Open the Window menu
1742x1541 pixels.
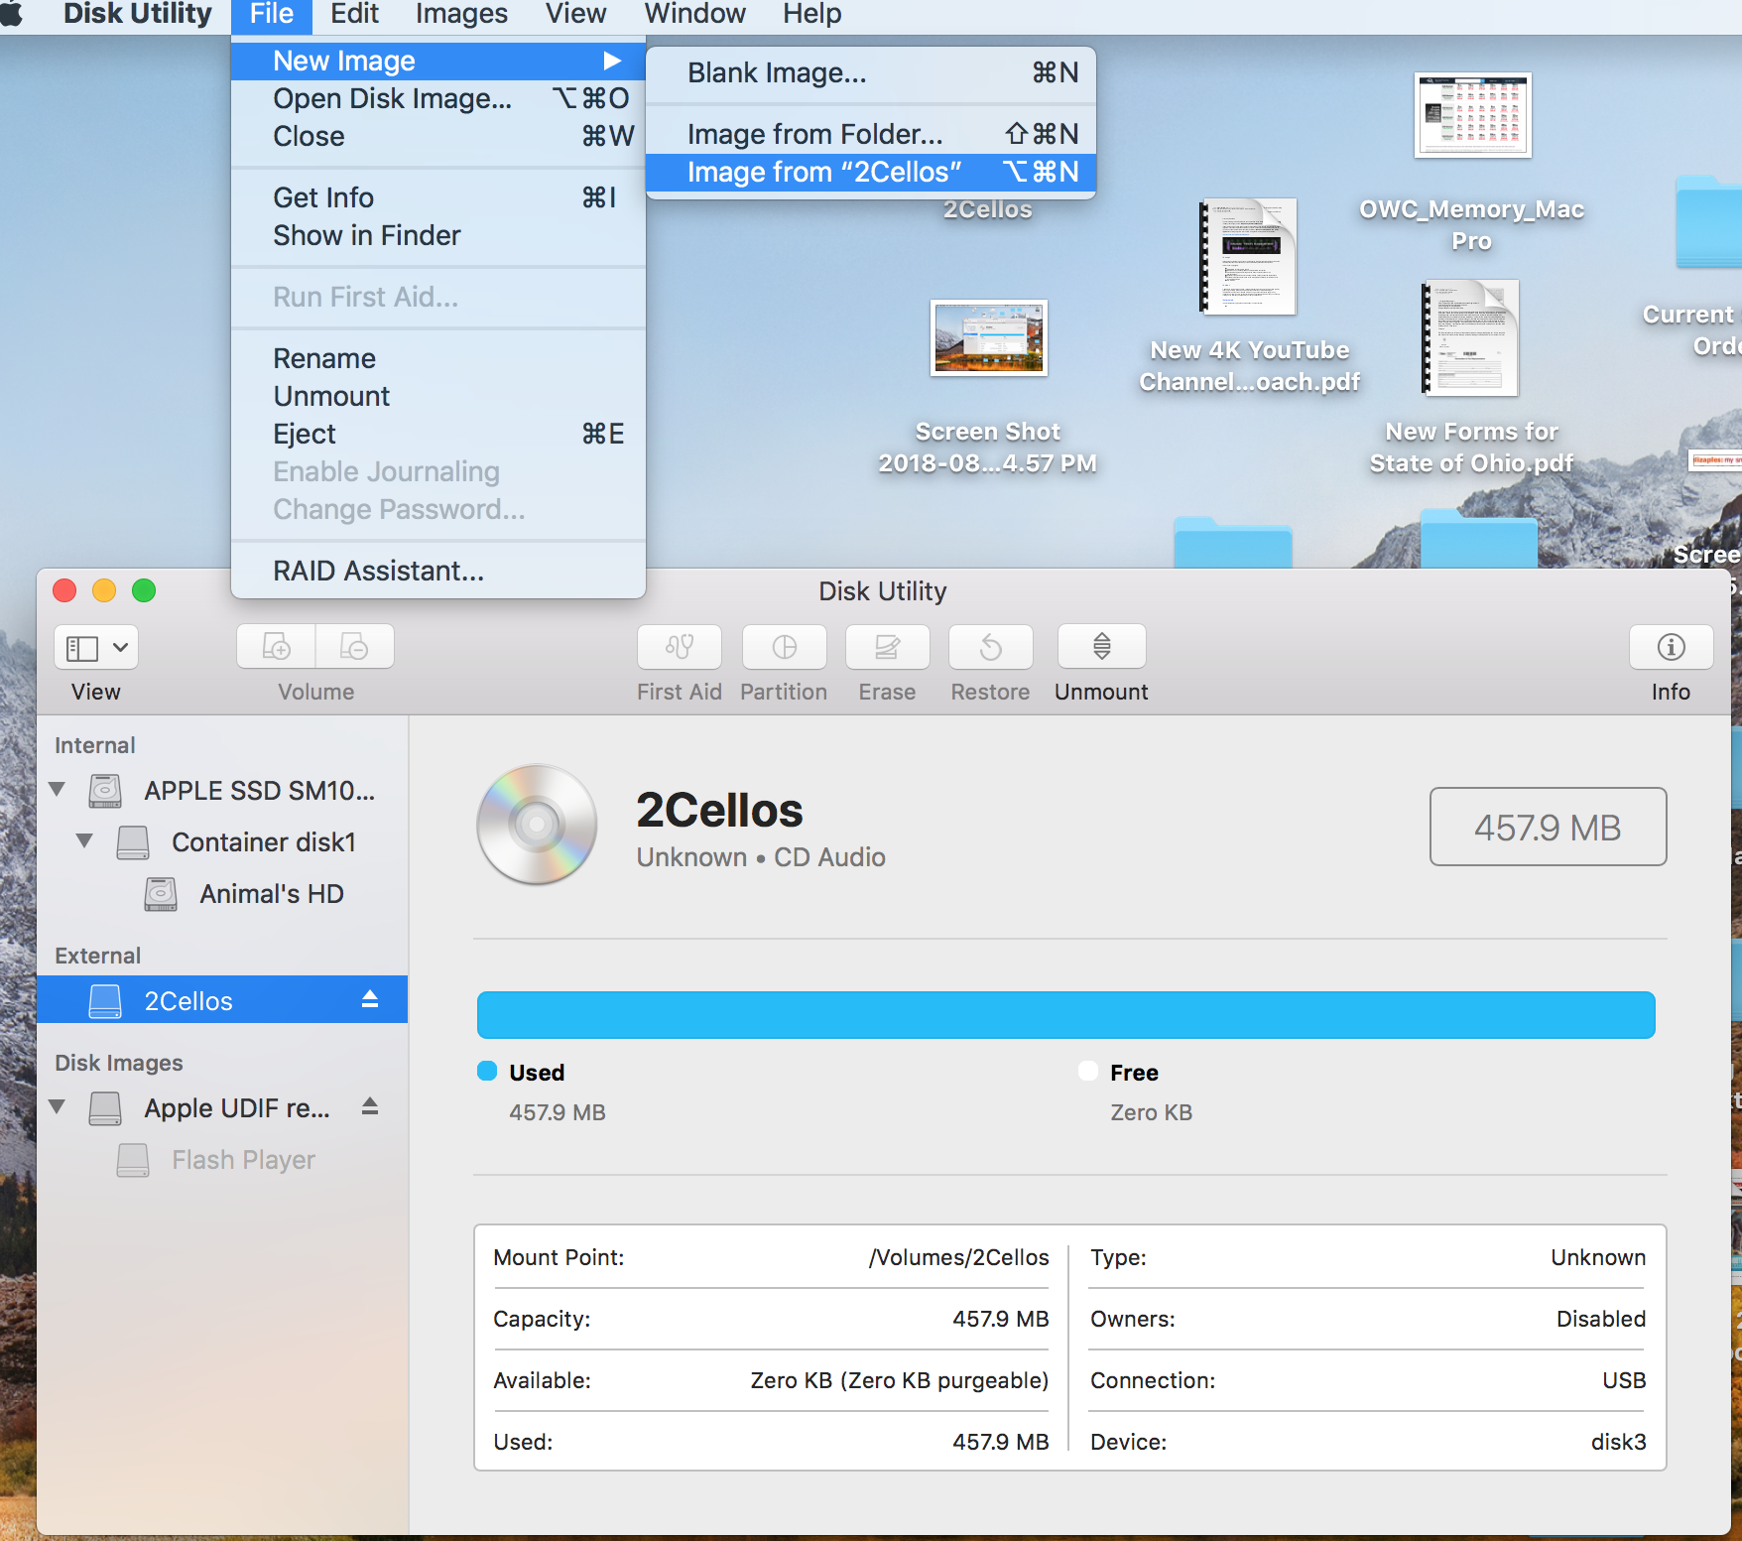pyautogui.click(x=694, y=15)
